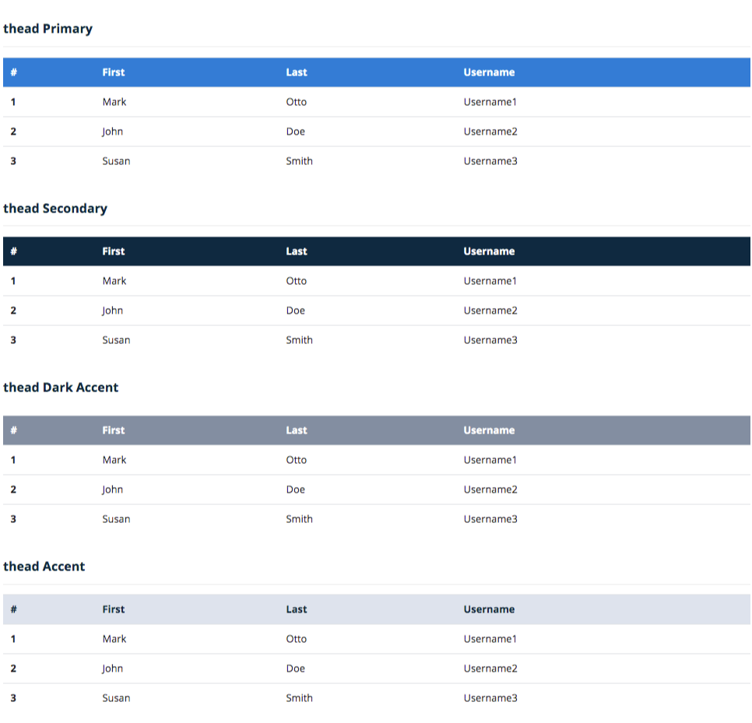Screen dimensions: 752x723
Task: Select 'Susan' in the Accent table
Action: coord(116,698)
